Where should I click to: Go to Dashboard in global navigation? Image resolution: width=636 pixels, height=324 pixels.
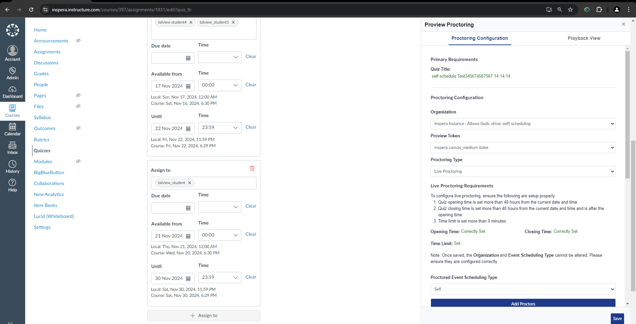click(13, 92)
